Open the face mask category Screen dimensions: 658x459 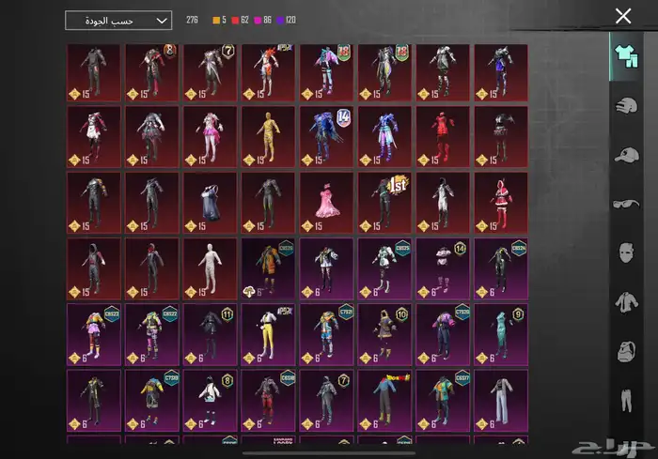click(x=624, y=252)
